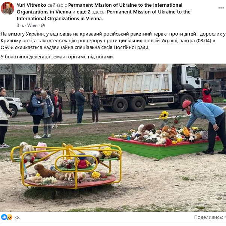Open the memorial playground photo

[x=113, y=138]
